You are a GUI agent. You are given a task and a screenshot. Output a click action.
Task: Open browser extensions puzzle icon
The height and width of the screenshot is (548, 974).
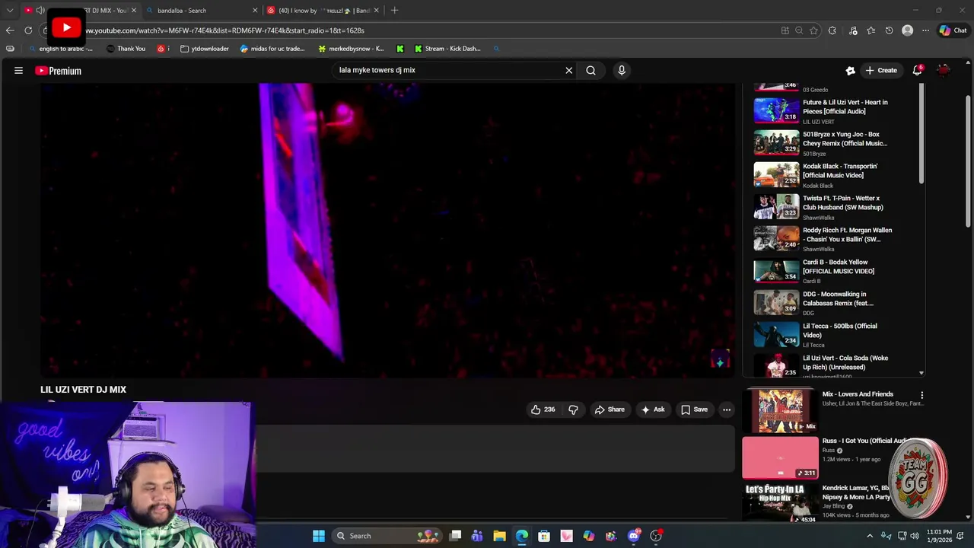[832, 30]
